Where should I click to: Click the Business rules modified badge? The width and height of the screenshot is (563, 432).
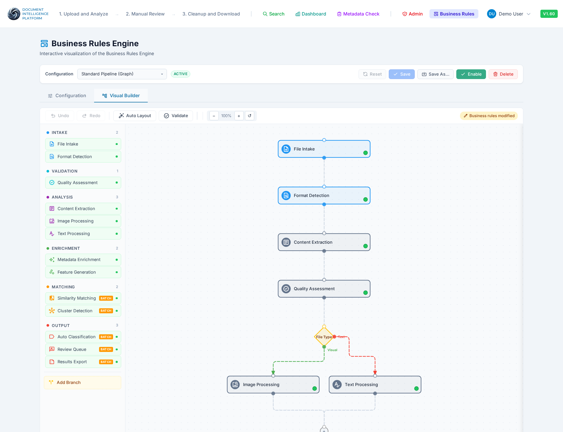[x=489, y=116]
